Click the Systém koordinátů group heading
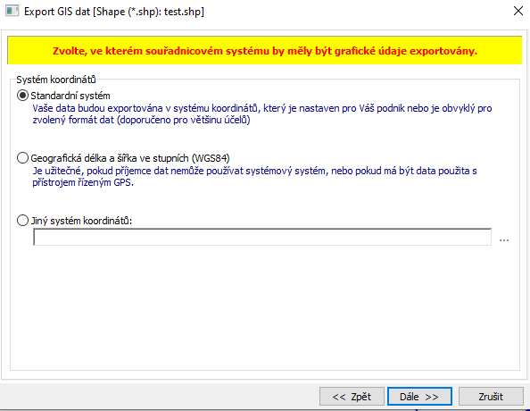The height and width of the screenshot is (411, 530). [56, 80]
